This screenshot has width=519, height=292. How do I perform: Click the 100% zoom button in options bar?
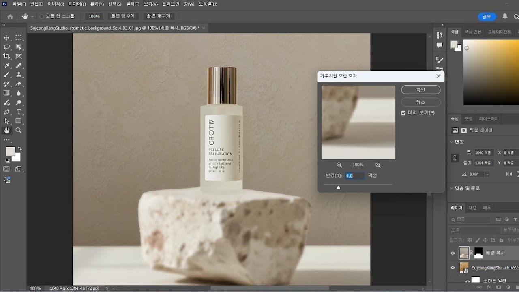[x=94, y=16]
